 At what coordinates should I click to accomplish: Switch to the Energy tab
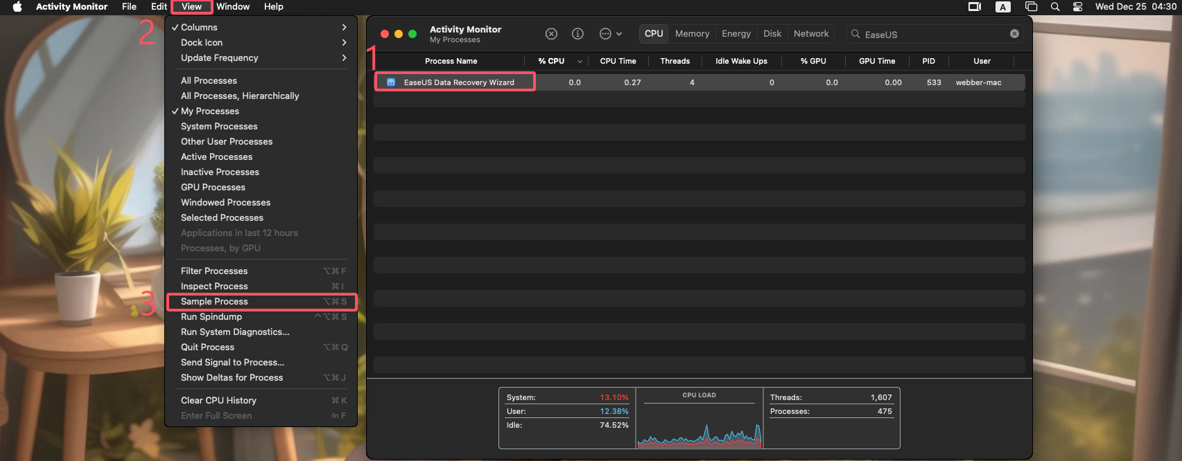pyautogui.click(x=736, y=34)
